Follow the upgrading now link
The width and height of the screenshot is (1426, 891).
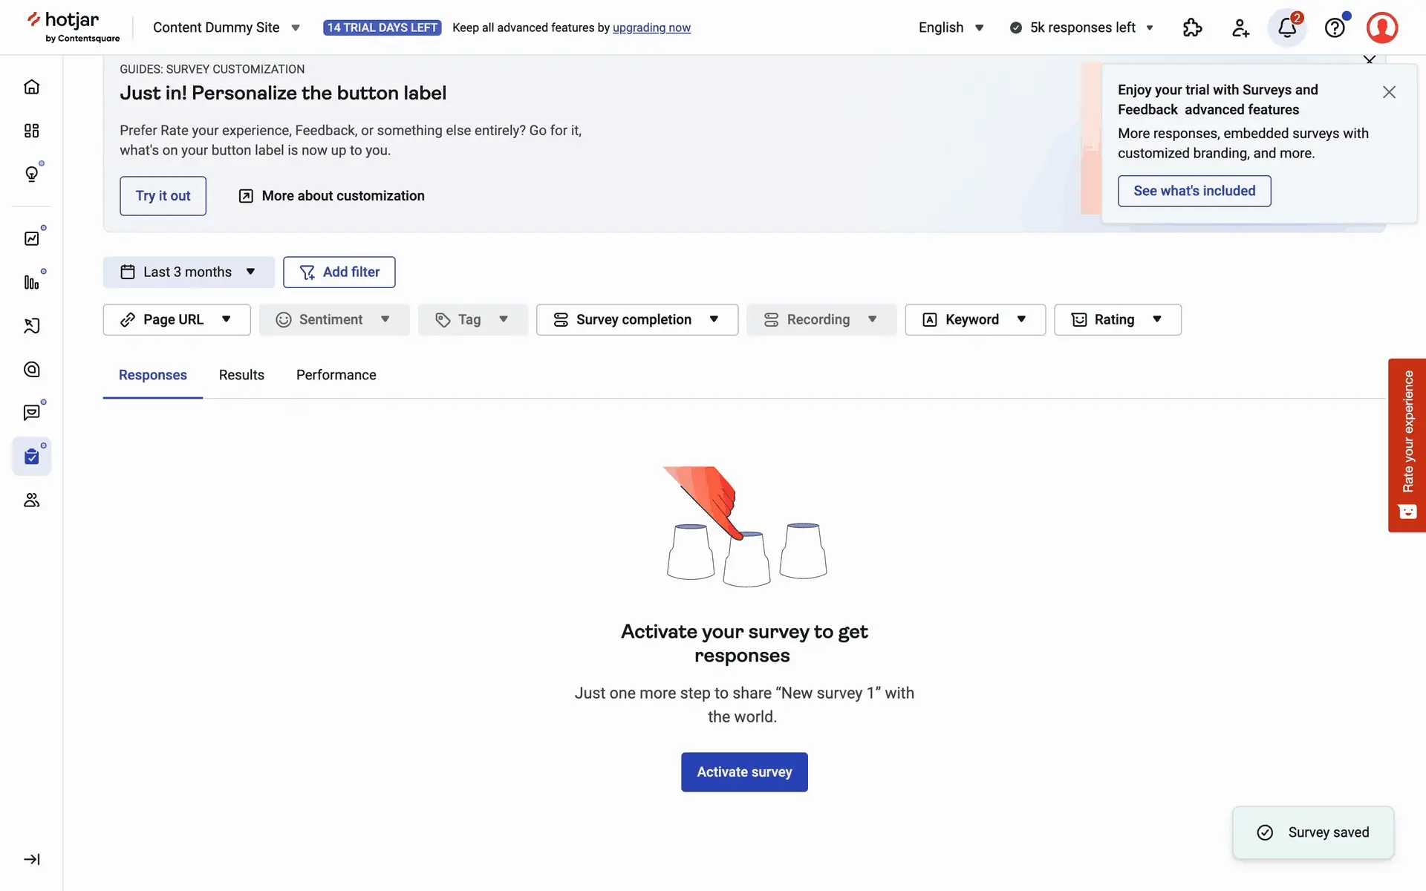[x=651, y=27]
